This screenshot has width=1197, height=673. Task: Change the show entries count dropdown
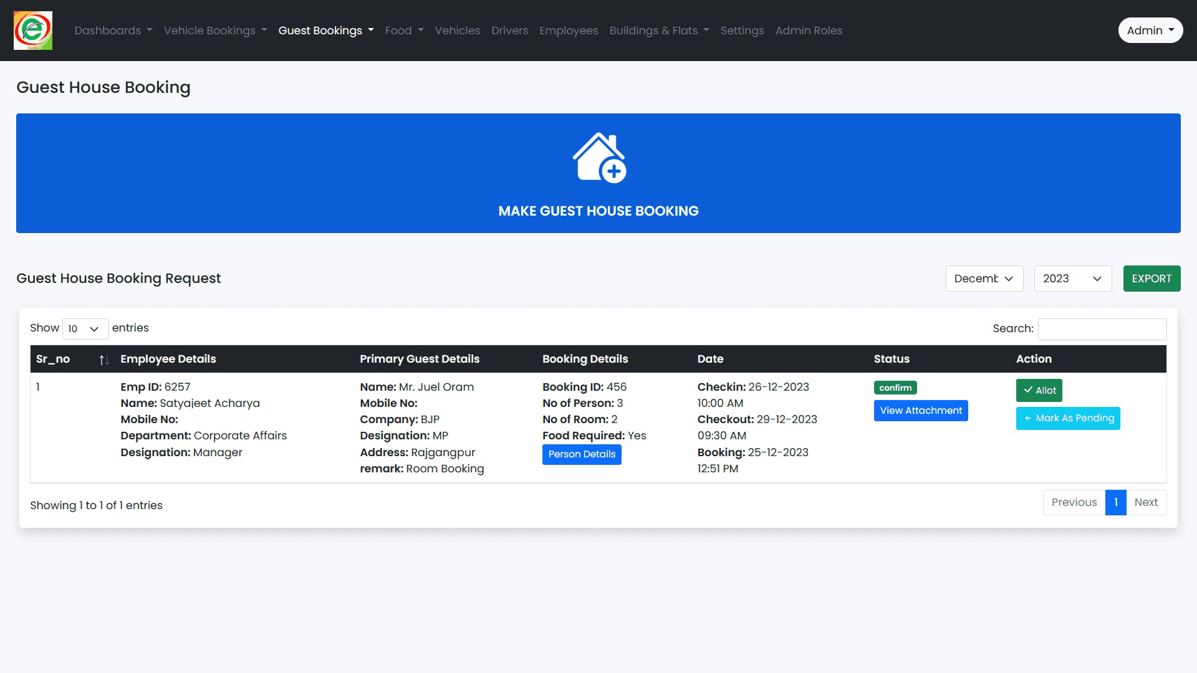[x=85, y=329]
